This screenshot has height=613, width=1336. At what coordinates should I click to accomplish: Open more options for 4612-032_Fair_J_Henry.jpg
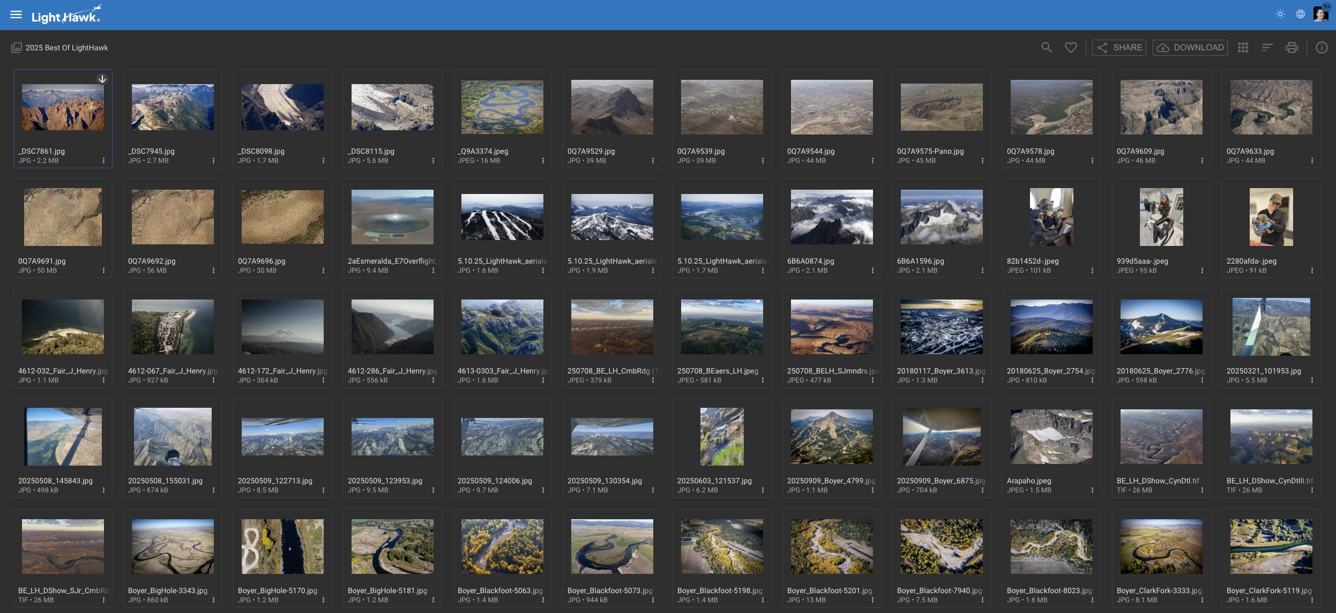tap(103, 380)
